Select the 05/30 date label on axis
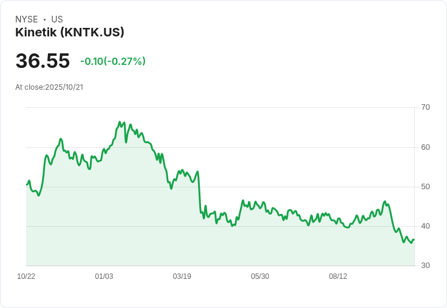 260,276
